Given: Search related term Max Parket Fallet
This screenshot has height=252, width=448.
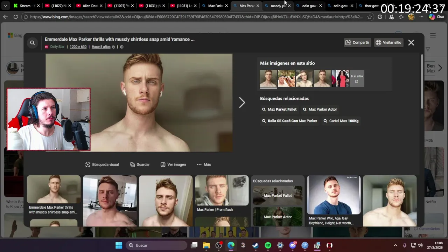Looking at the screenshot, I should tap(279, 110).
